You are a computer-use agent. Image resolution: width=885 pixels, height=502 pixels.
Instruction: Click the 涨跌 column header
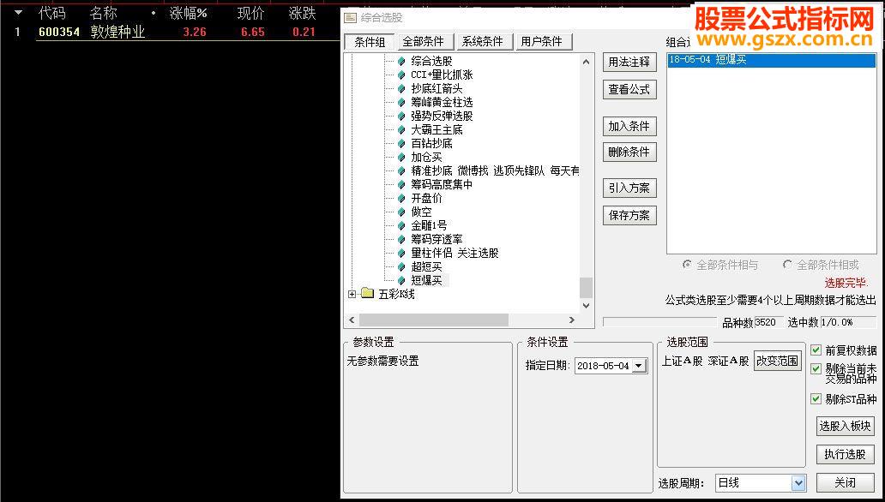(x=302, y=13)
